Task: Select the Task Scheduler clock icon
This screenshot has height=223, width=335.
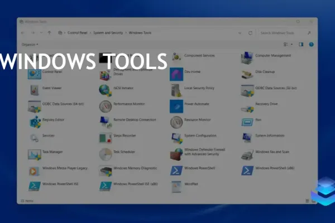Action: (106, 154)
